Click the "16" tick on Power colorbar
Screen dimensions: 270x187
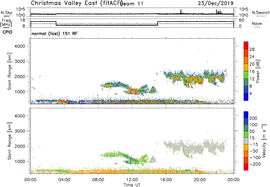coord(252,72)
